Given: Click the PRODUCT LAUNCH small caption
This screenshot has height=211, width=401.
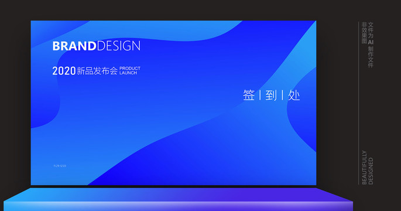Looking at the screenshot, I should 130,71.
